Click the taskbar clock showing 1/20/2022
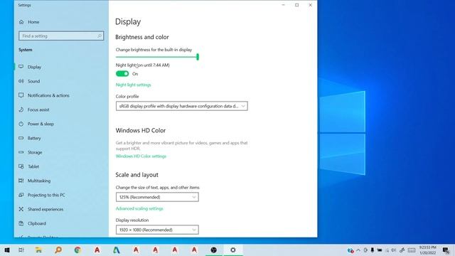455x256 pixels. point(428,250)
